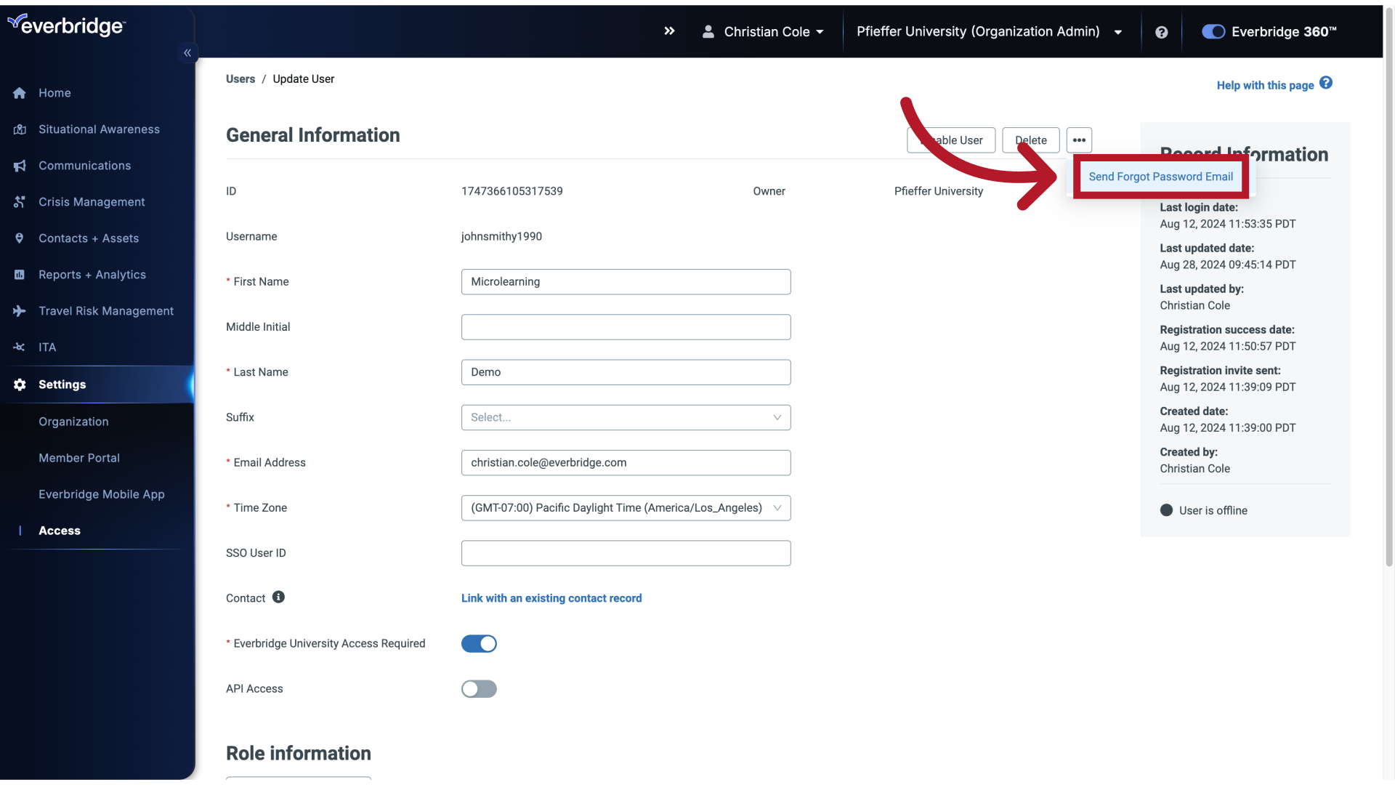Click Send Forgot Password Email button

[1161, 177]
